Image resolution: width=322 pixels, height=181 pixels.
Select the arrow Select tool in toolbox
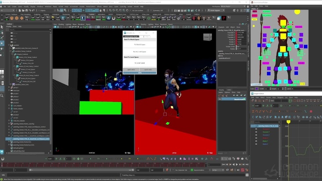pos(2,27)
